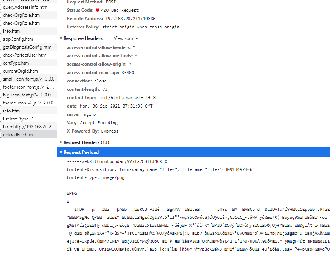
Task: Collapse the Response Headers section
Action: (61, 38)
